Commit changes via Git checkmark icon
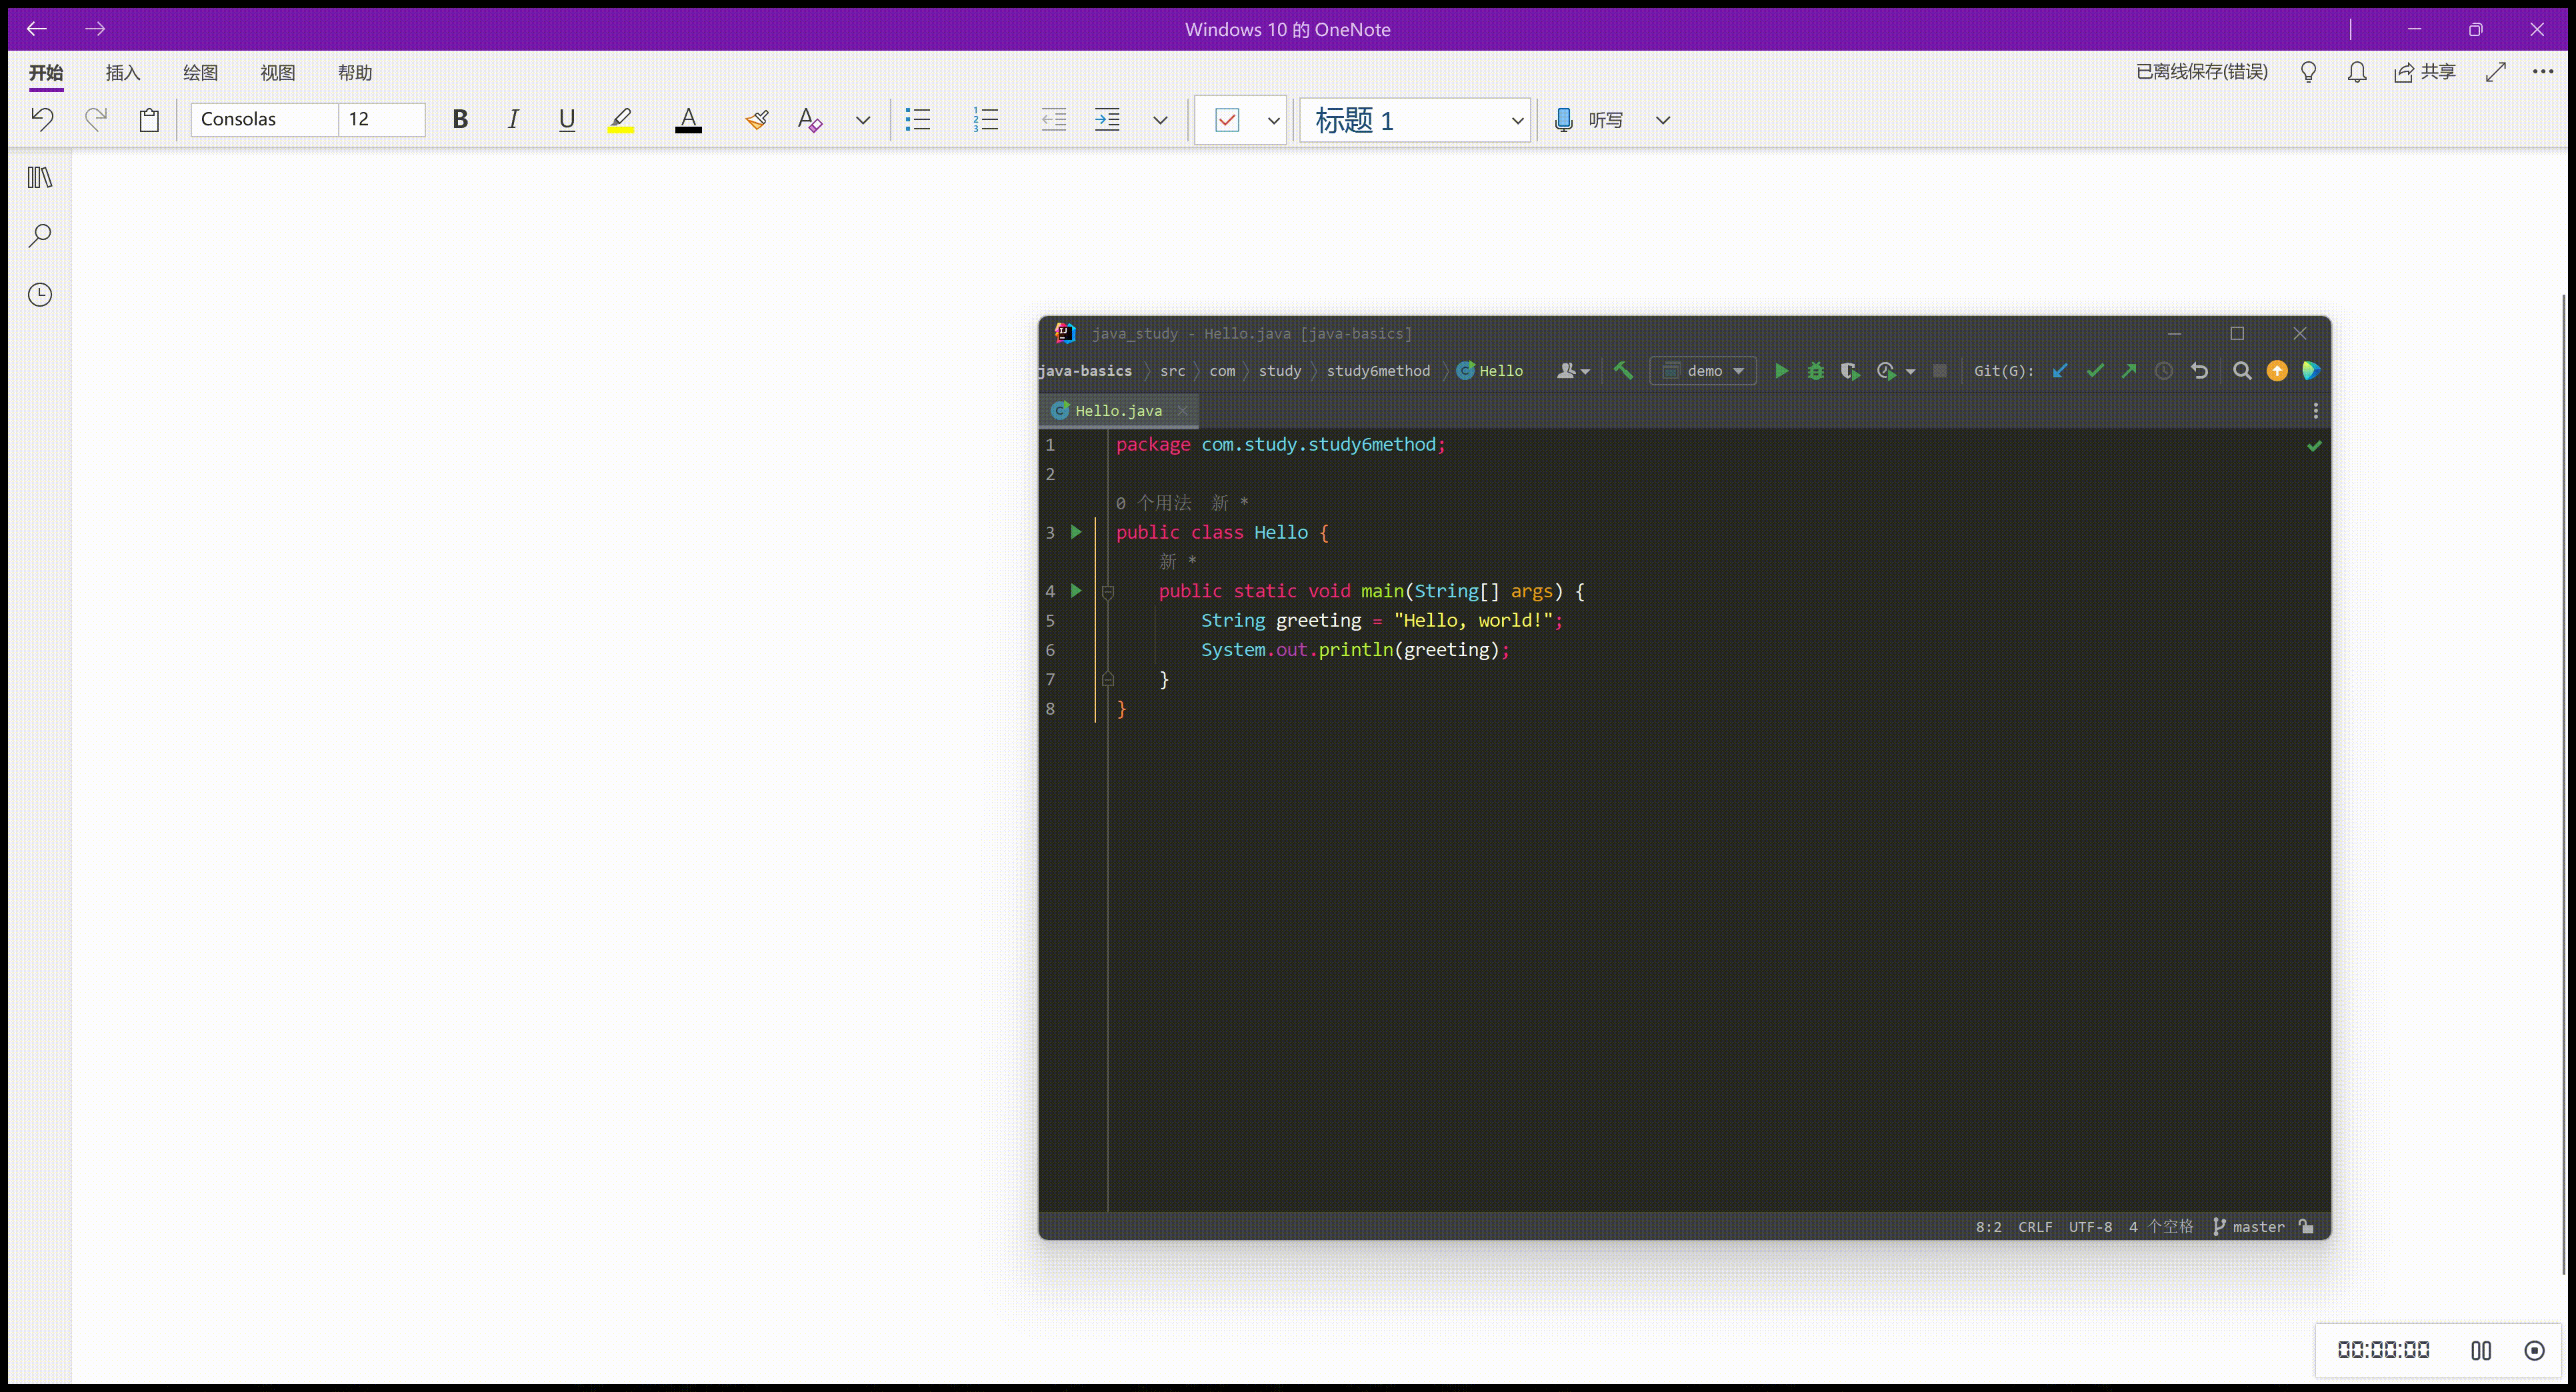This screenshot has width=2576, height=1392. tap(2095, 371)
